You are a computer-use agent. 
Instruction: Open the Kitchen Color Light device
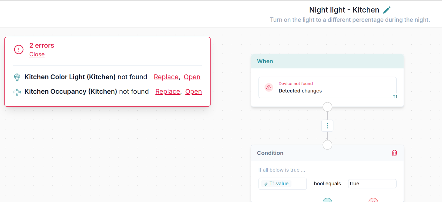[x=192, y=77]
